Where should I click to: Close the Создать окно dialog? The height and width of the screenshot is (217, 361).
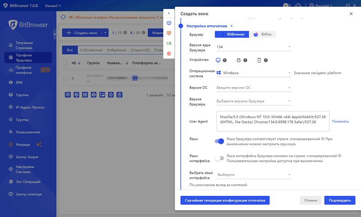(351, 14)
